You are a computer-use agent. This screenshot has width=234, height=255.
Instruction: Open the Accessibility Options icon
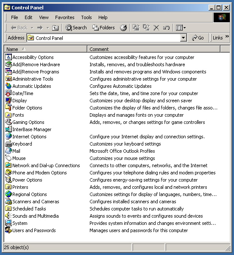[8, 57]
